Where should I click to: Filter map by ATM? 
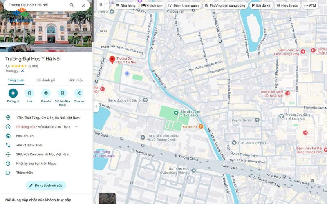pos(310,5)
